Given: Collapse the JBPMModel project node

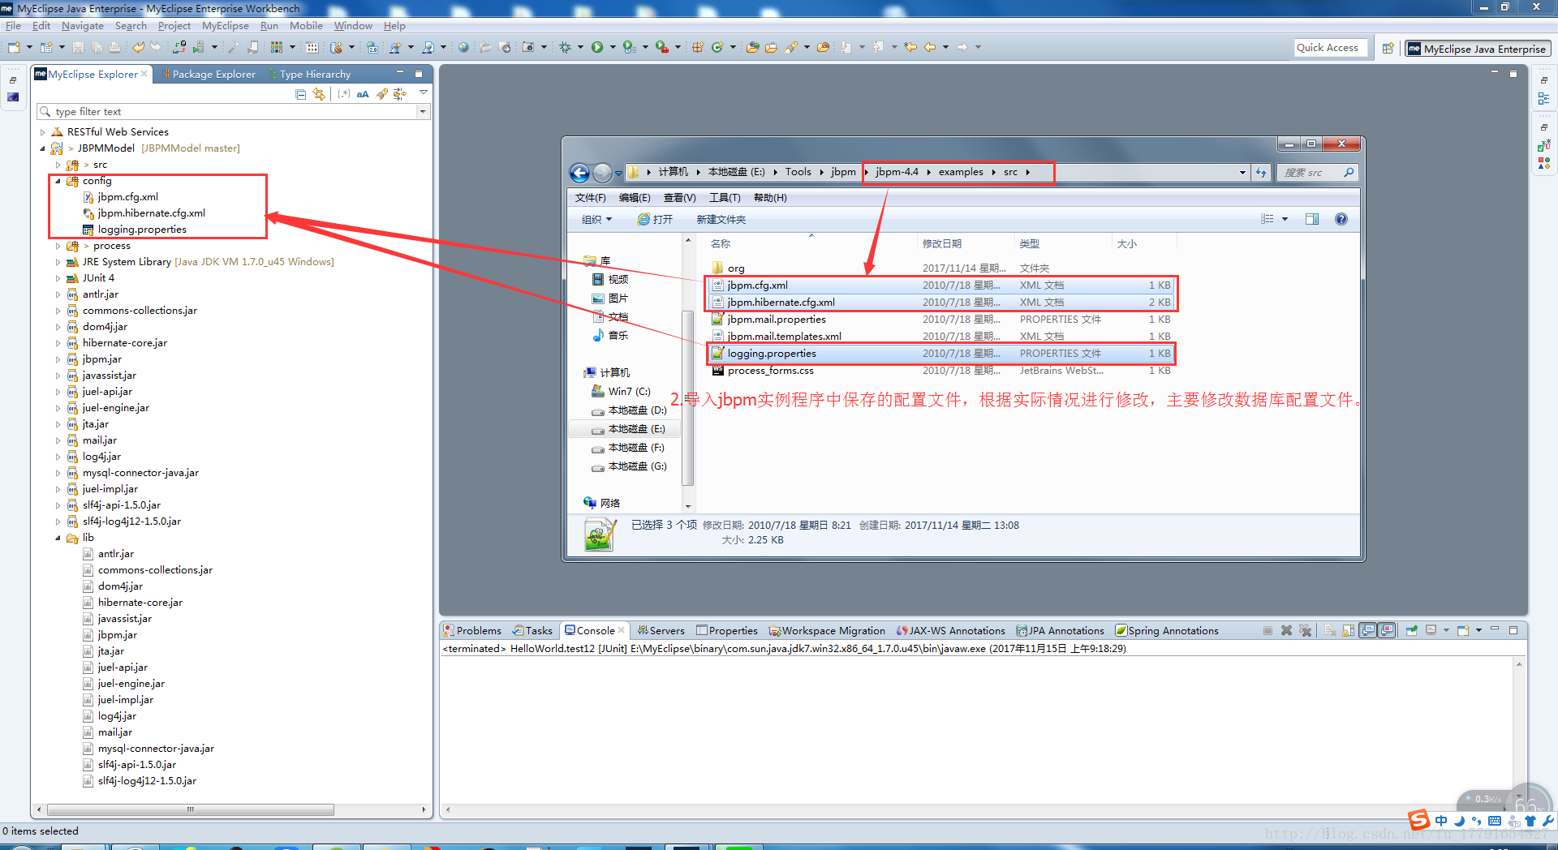Looking at the screenshot, I should coord(42,148).
